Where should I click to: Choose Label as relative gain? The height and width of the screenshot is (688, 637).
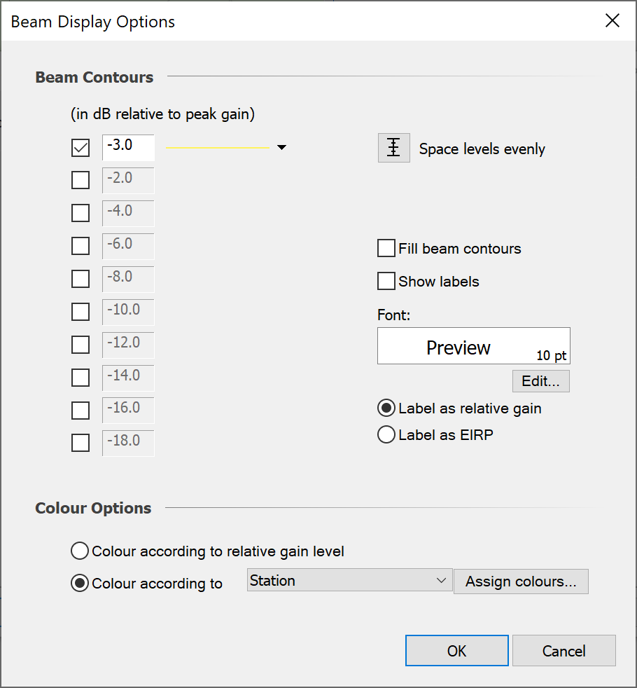386,408
